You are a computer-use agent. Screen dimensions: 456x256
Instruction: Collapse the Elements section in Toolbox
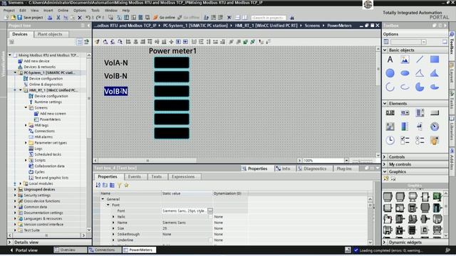pos(385,103)
